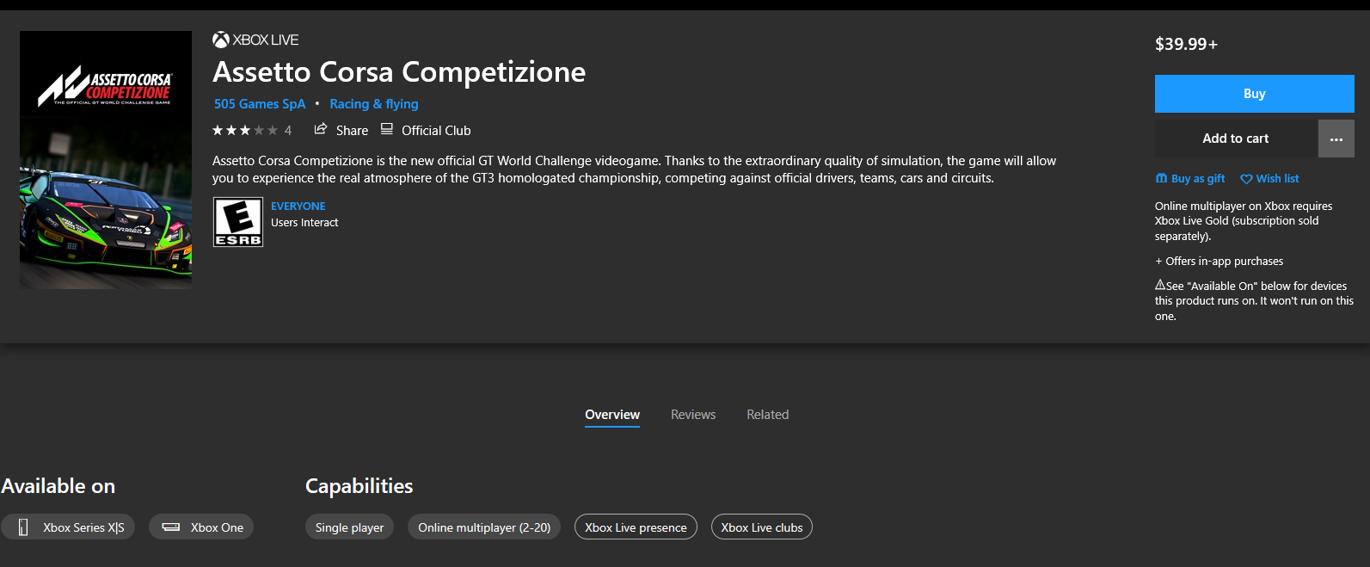Click the Single player capability chip

(x=350, y=527)
